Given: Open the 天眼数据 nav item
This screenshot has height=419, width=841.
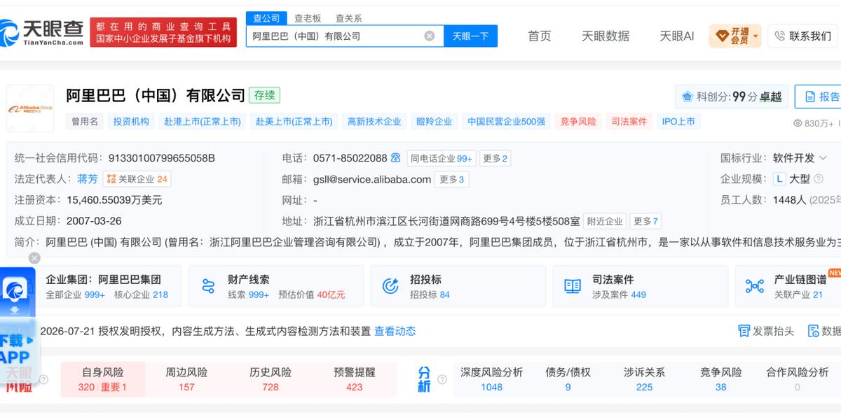Looking at the screenshot, I should 606,36.
